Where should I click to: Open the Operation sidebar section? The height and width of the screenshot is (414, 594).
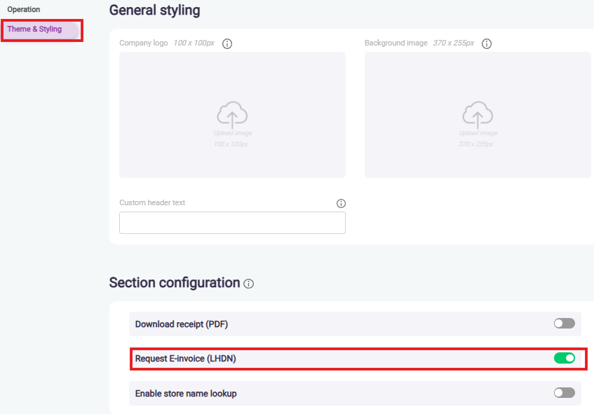(x=24, y=10)
